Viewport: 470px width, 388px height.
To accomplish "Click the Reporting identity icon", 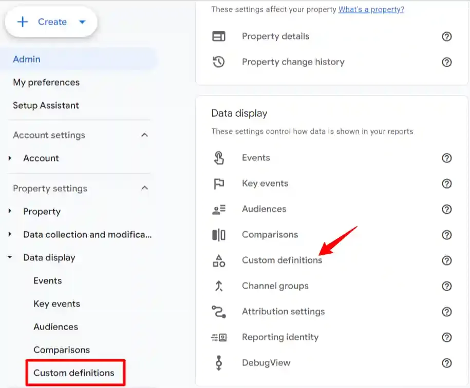I will [x=219, y=337].
